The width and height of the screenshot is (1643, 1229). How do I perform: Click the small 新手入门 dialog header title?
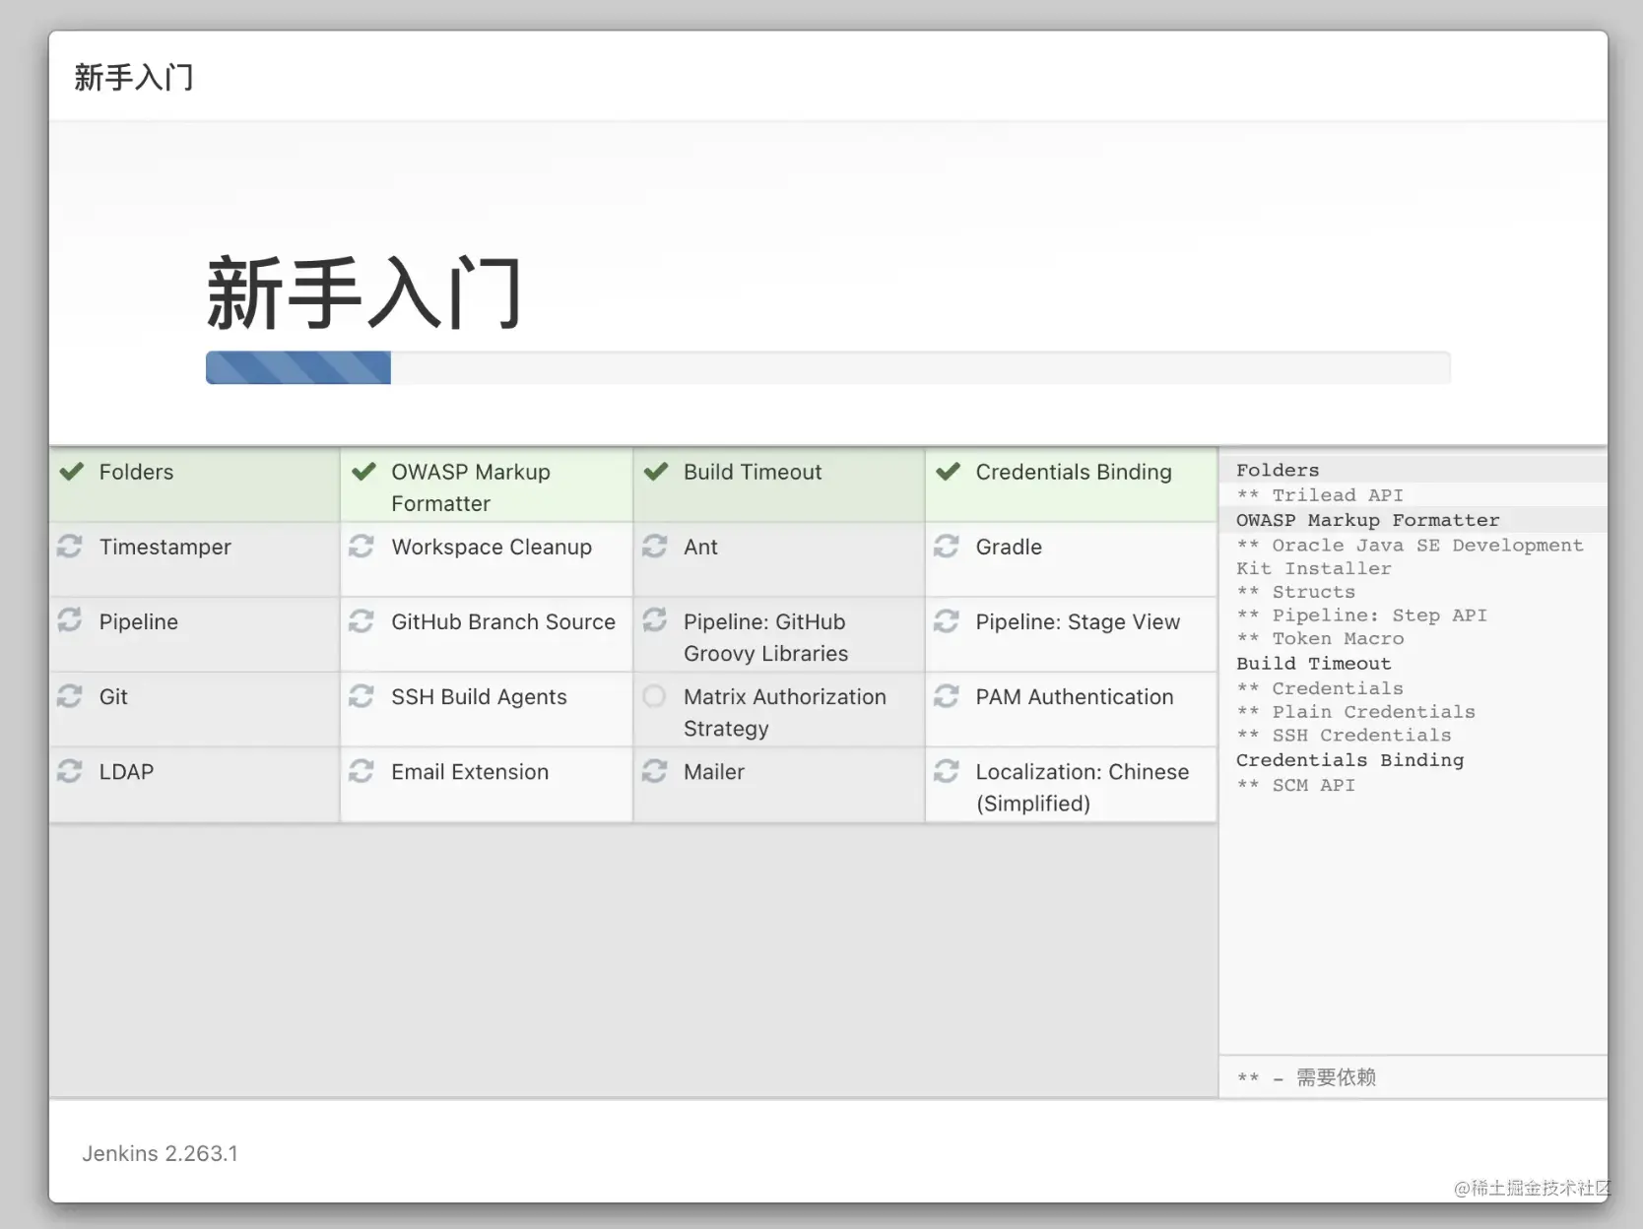pos(134,77)
